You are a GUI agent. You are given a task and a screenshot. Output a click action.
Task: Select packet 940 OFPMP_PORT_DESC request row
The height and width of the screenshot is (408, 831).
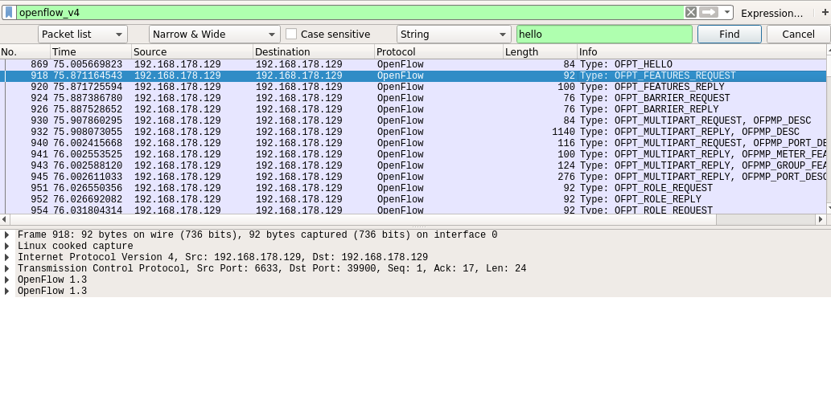pos(413,143)
